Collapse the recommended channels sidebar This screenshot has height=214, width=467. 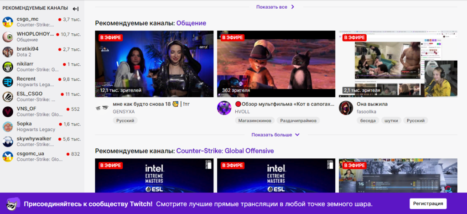coord(76,9)
